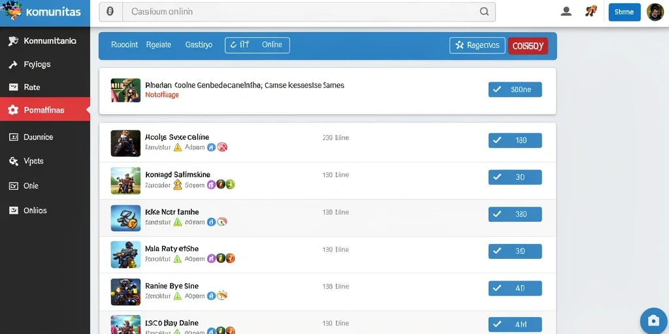Click the blue Sbme button in header
Viewport: 669px width, 334px height.
coord(624,12)
